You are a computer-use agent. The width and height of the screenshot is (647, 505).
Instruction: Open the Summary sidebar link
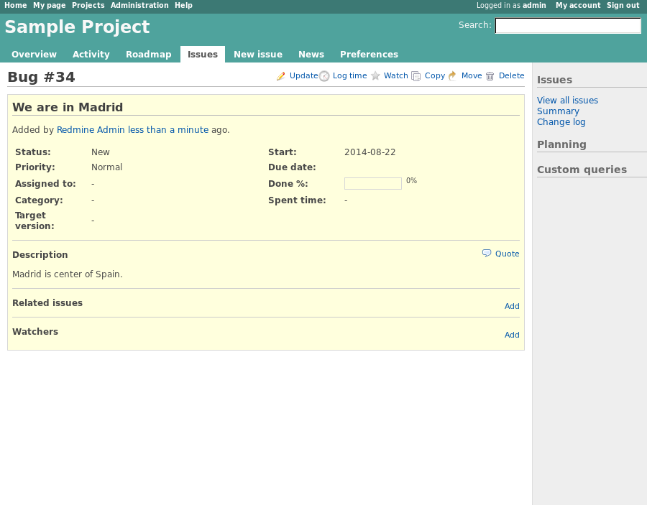[558, 111]
